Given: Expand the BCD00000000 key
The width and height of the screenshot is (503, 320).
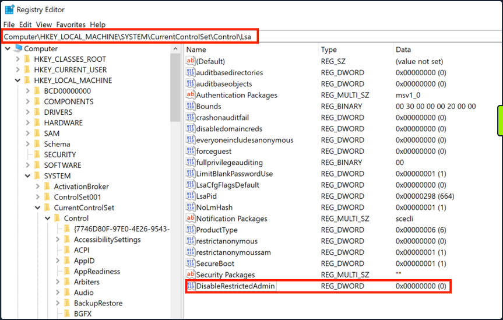Looking at the screenshot, I should [27, 91].
